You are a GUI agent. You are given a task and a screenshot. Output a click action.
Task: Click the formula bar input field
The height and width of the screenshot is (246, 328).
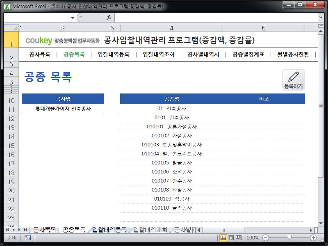tap(216, 18)
